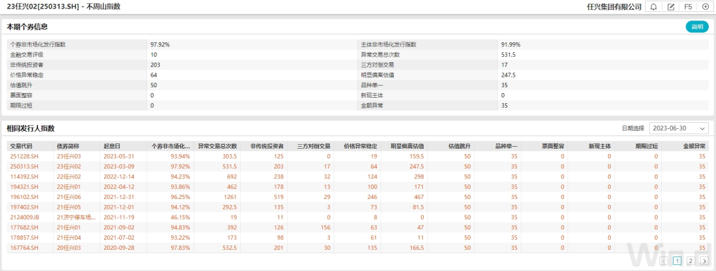The width and height of the screenshot is (716, 271).
Task: Click start date 2023-05-31
Action: click(117, 156)
